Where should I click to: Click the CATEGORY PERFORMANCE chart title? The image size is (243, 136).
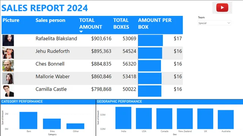[x=22, y=102]
